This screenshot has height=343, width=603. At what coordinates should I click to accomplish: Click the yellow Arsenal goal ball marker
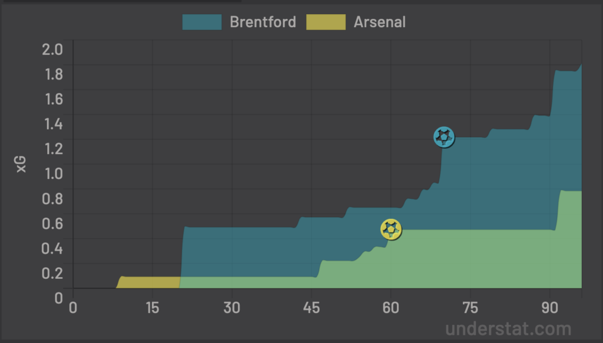(x=391, y=229)
